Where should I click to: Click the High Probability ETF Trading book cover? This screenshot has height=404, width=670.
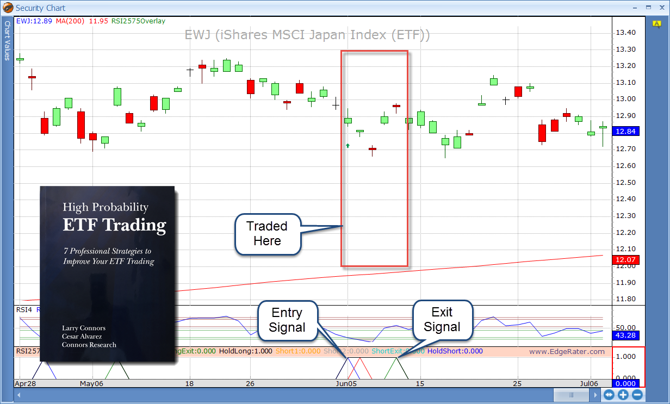(x=108, y=274)
